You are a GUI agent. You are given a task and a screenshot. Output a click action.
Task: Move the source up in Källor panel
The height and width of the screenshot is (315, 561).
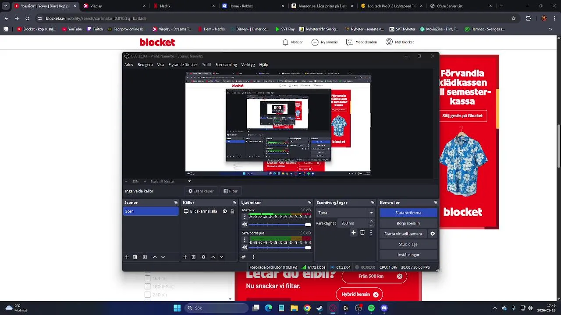tap(213, 257)
